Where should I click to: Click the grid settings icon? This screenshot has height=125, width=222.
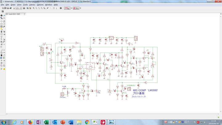click(3, 11)
